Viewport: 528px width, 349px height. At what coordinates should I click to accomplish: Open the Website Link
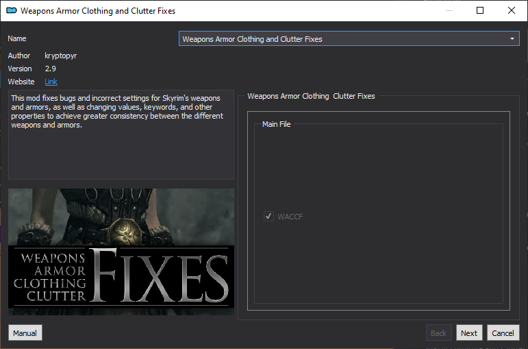point(51,82)
